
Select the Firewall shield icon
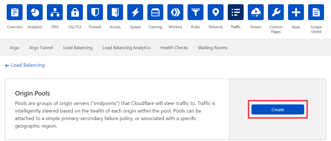point(95,12)
